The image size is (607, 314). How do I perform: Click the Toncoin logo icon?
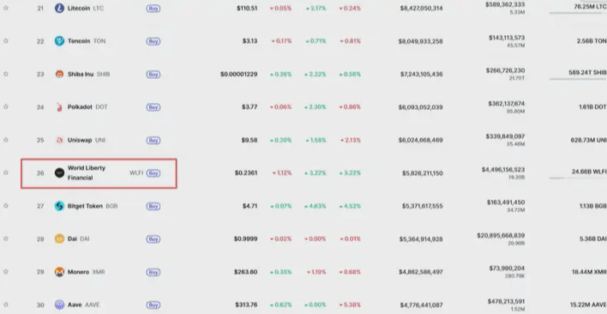coord(59,41)
